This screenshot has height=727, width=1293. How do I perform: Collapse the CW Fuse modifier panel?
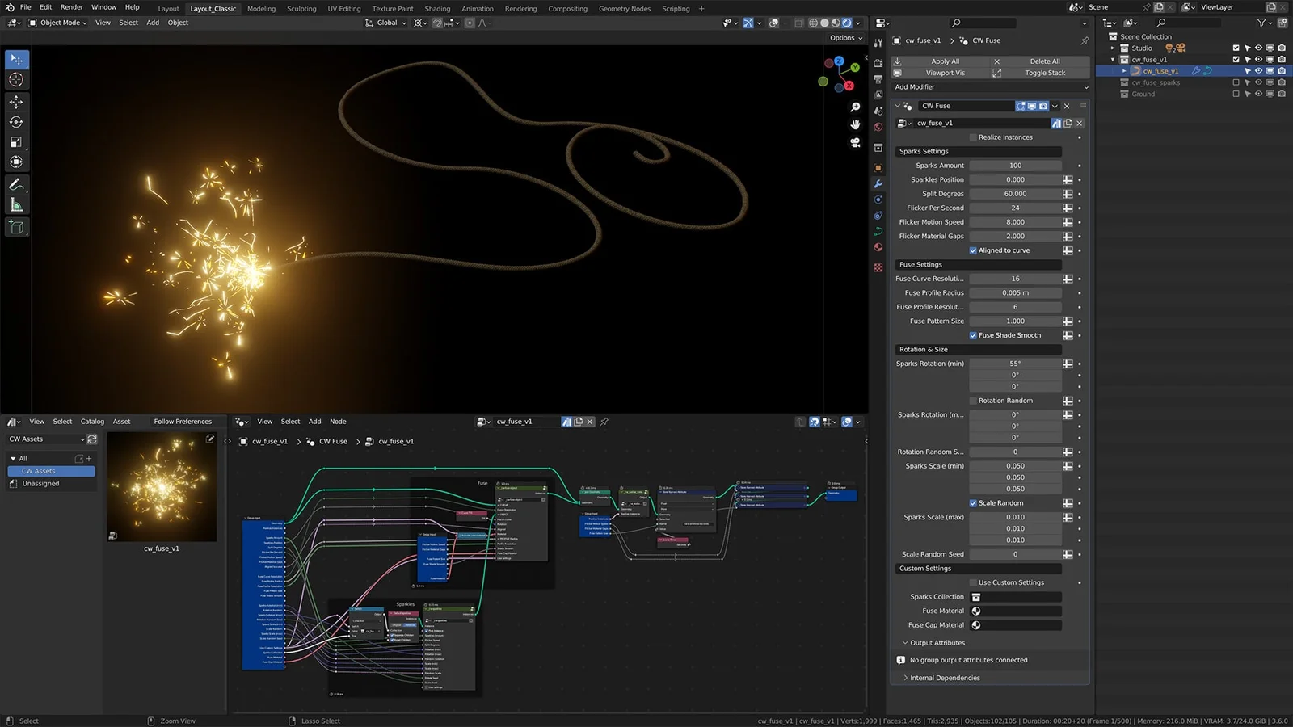click(x=897, y=106)
